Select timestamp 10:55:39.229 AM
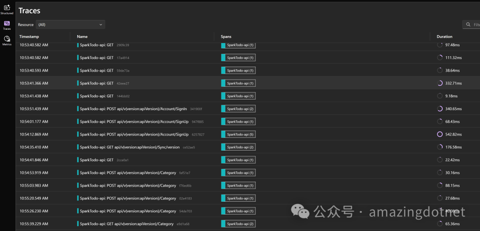Viewport: 480px width, 231px height. [34, 224]
